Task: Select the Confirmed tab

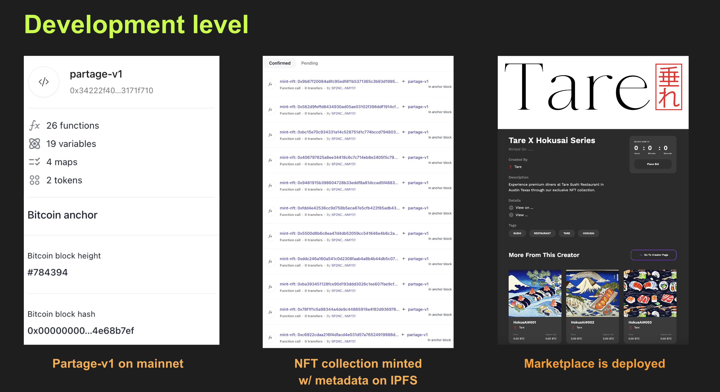Action: click(x=279, y=63)
